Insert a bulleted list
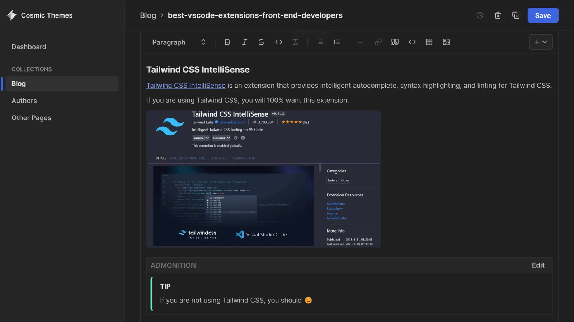This screenshot has width=574, height=322. (x=320, y=42)
